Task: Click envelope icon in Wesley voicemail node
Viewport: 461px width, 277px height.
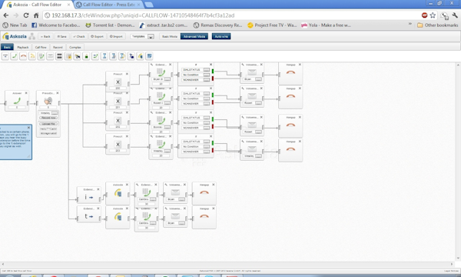Action: click(x=252, y=149)
